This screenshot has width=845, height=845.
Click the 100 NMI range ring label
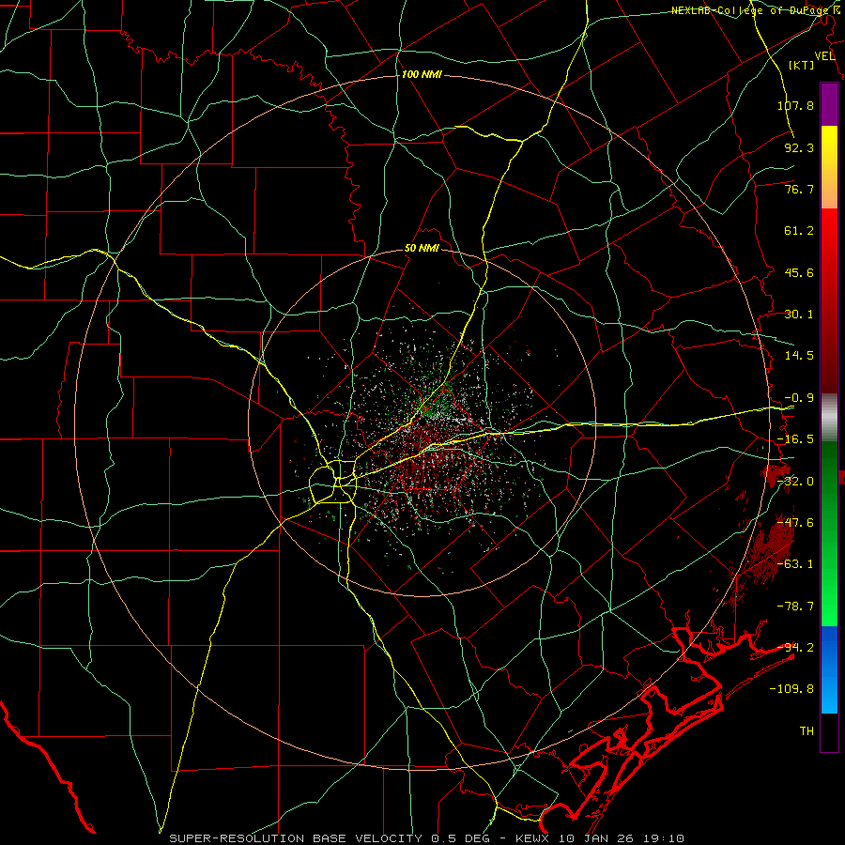422,74
